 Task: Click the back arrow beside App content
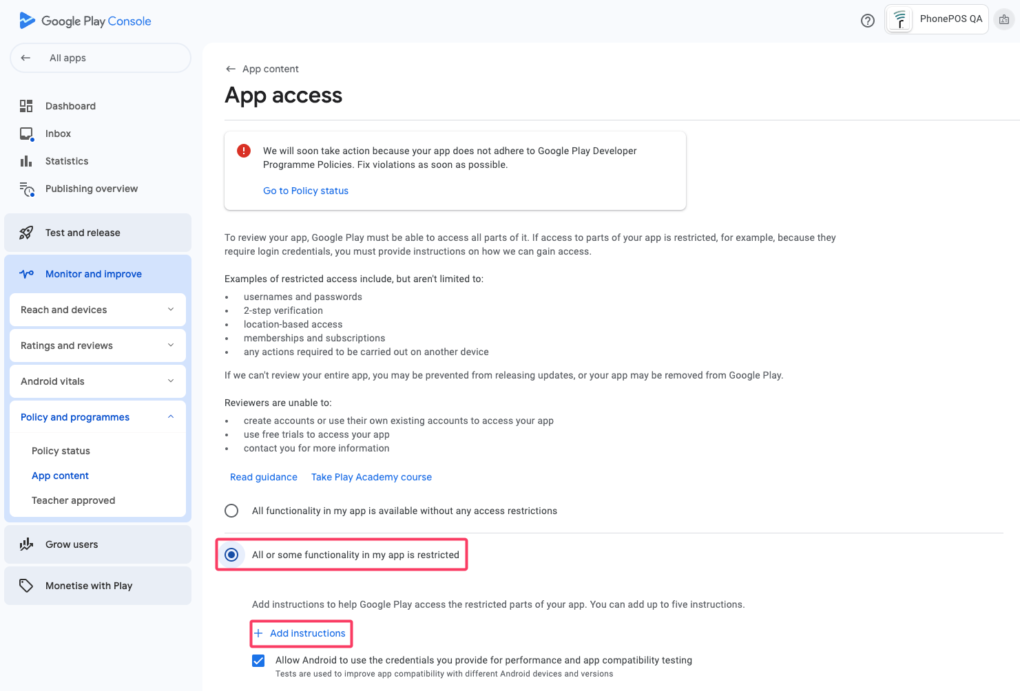pos(231,69)
